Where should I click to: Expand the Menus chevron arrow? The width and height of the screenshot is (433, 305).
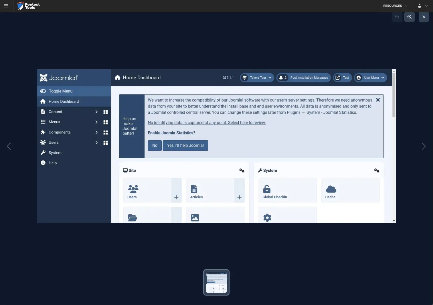pyautogui.click(x=96, y=122)
